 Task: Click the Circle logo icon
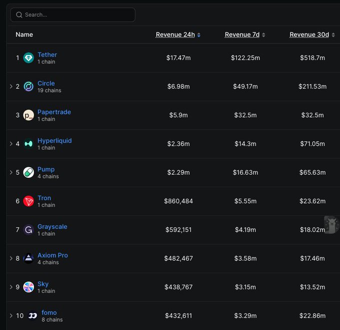click(28, 87)
